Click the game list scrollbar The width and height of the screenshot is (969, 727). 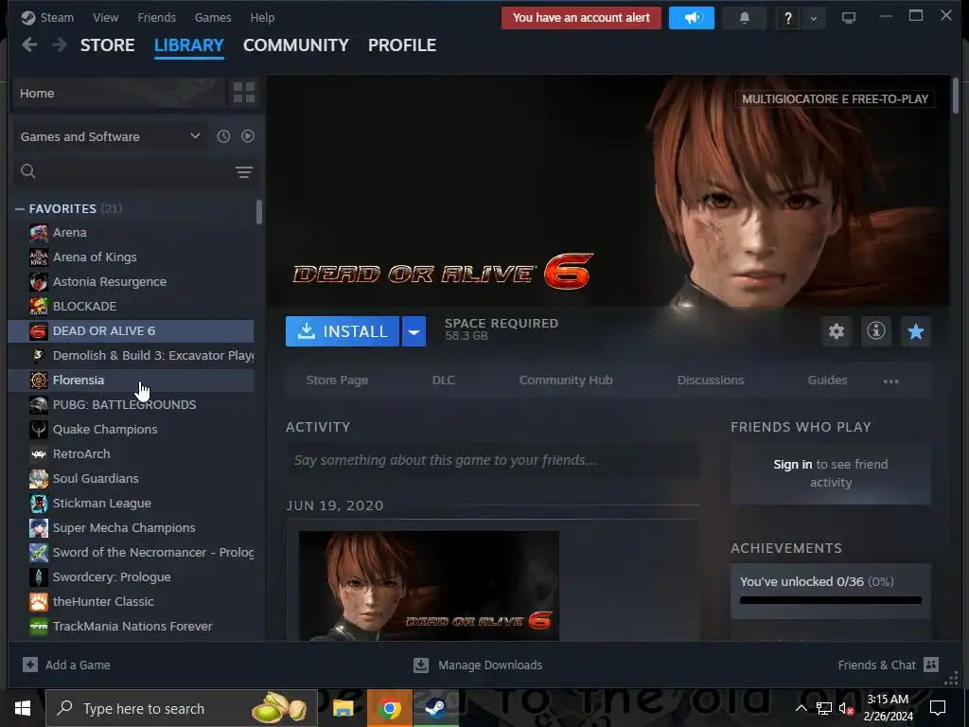(x=259, y=212)
